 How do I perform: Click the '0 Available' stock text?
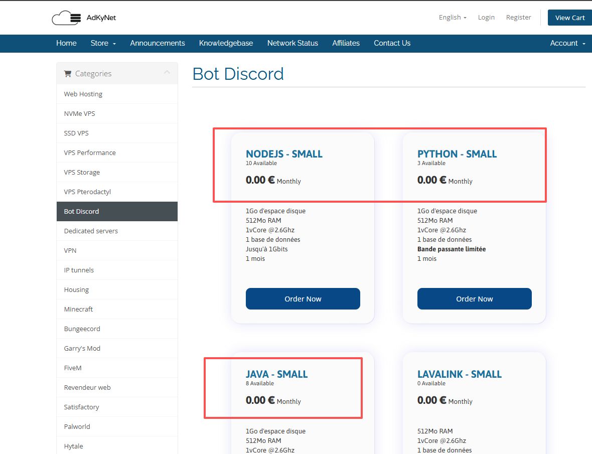click(431, 383)
